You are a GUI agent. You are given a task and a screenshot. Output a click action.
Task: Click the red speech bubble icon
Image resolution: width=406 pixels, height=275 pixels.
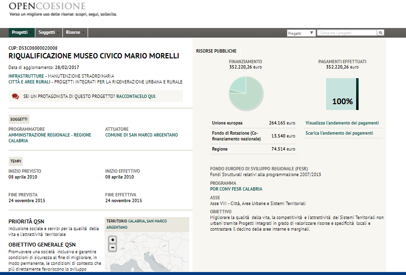point(15,96)
